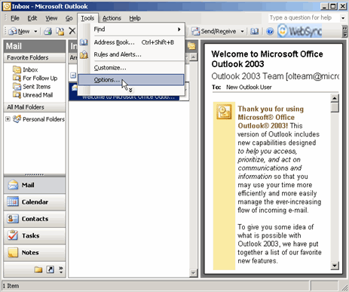Expand the Personal Folders tree
The height and width of the screenshot is (292, 349).
point(8,119)
